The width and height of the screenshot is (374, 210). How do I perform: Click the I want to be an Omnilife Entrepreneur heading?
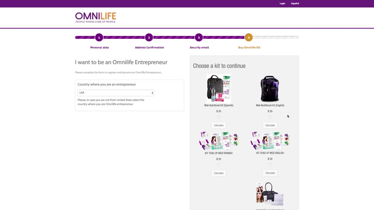click(121, 62)
